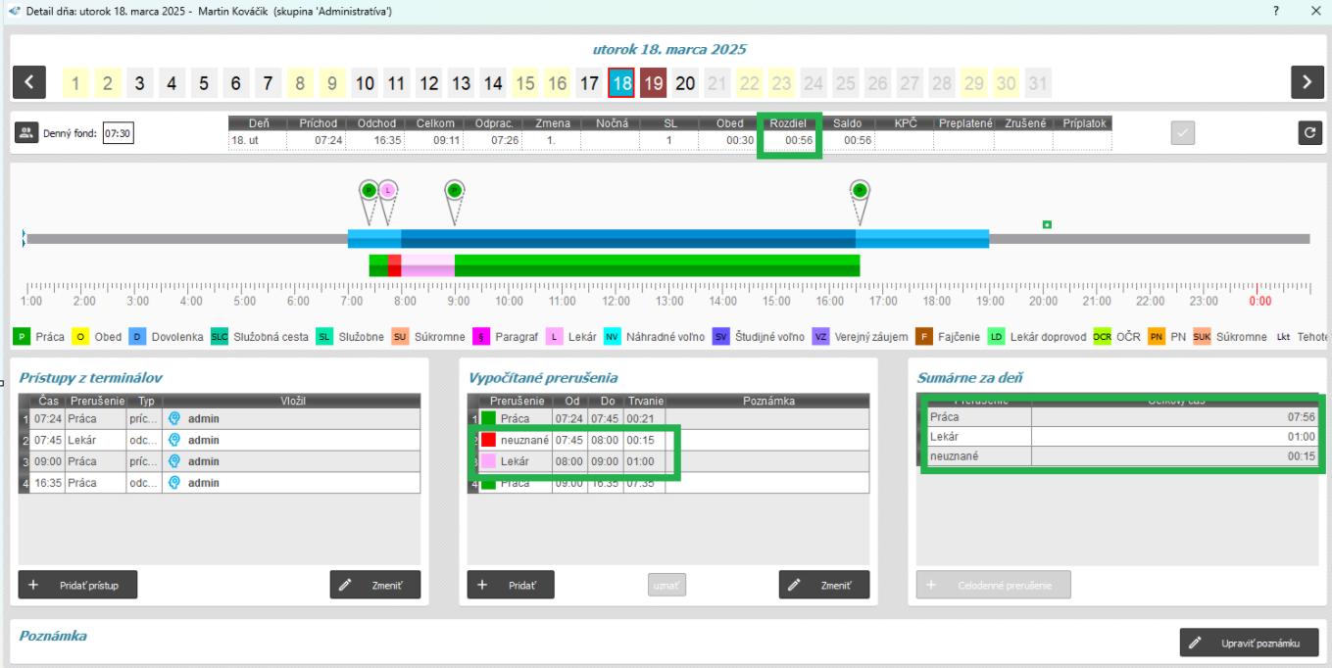
Task: Click the Denný fond 07:30 field
Action: click(x=118, y=134)
